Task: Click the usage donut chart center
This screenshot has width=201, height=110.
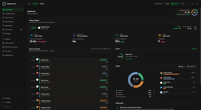Action: 136,80
